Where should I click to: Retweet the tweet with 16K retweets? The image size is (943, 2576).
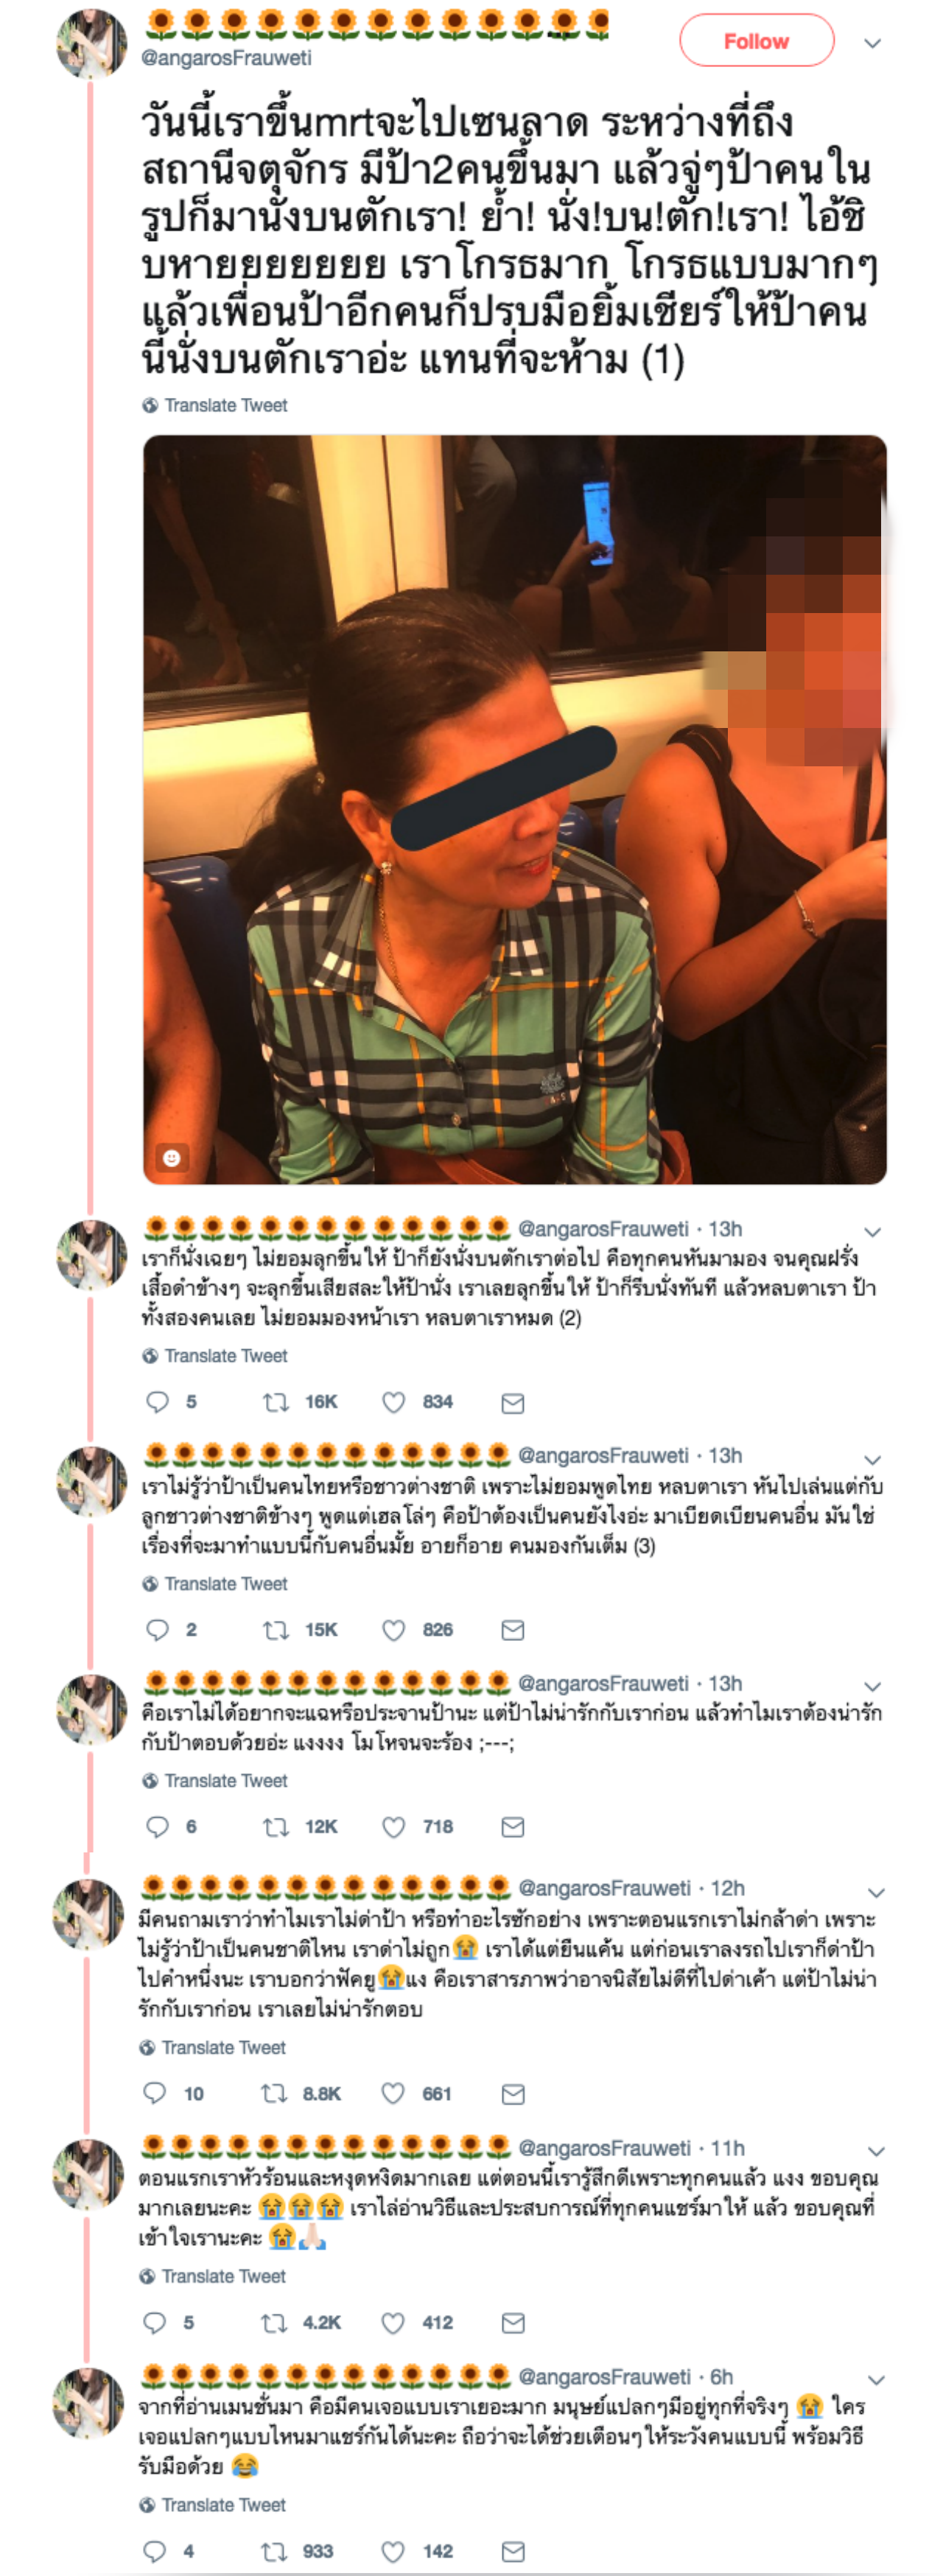coord(275,1402)
